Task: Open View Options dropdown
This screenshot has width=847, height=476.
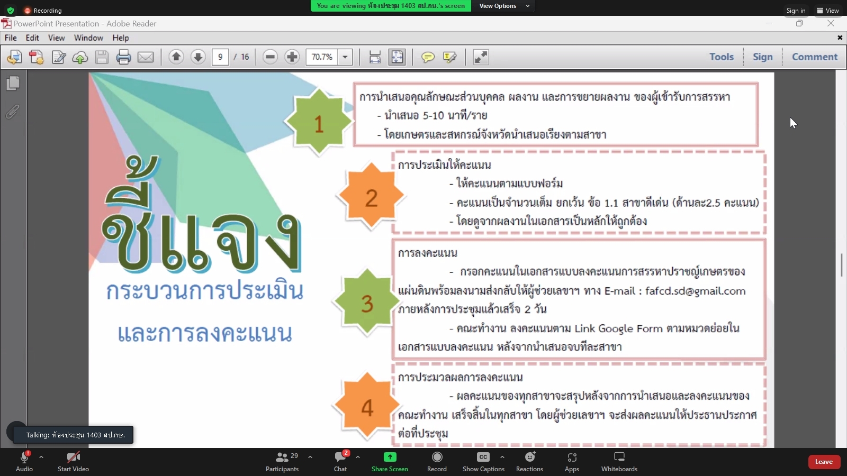Action: tap(504, 6)
